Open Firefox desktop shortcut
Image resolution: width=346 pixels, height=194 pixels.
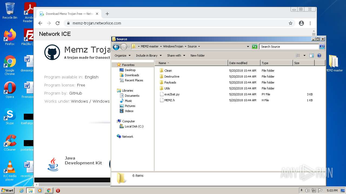coord(10,37)
